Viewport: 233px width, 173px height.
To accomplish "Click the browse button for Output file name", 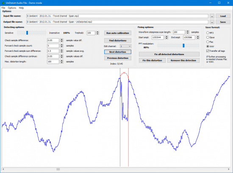I will 212,22.
